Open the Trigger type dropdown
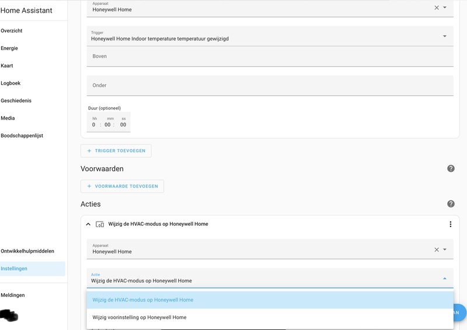467x330 pixels. [444, 36]
